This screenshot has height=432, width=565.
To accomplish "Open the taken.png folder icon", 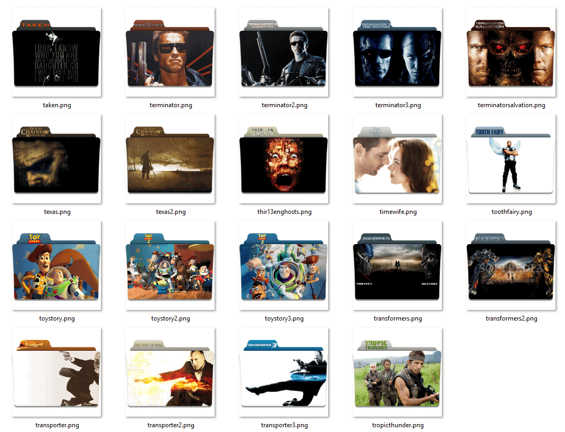I will [x=56, y=53].
